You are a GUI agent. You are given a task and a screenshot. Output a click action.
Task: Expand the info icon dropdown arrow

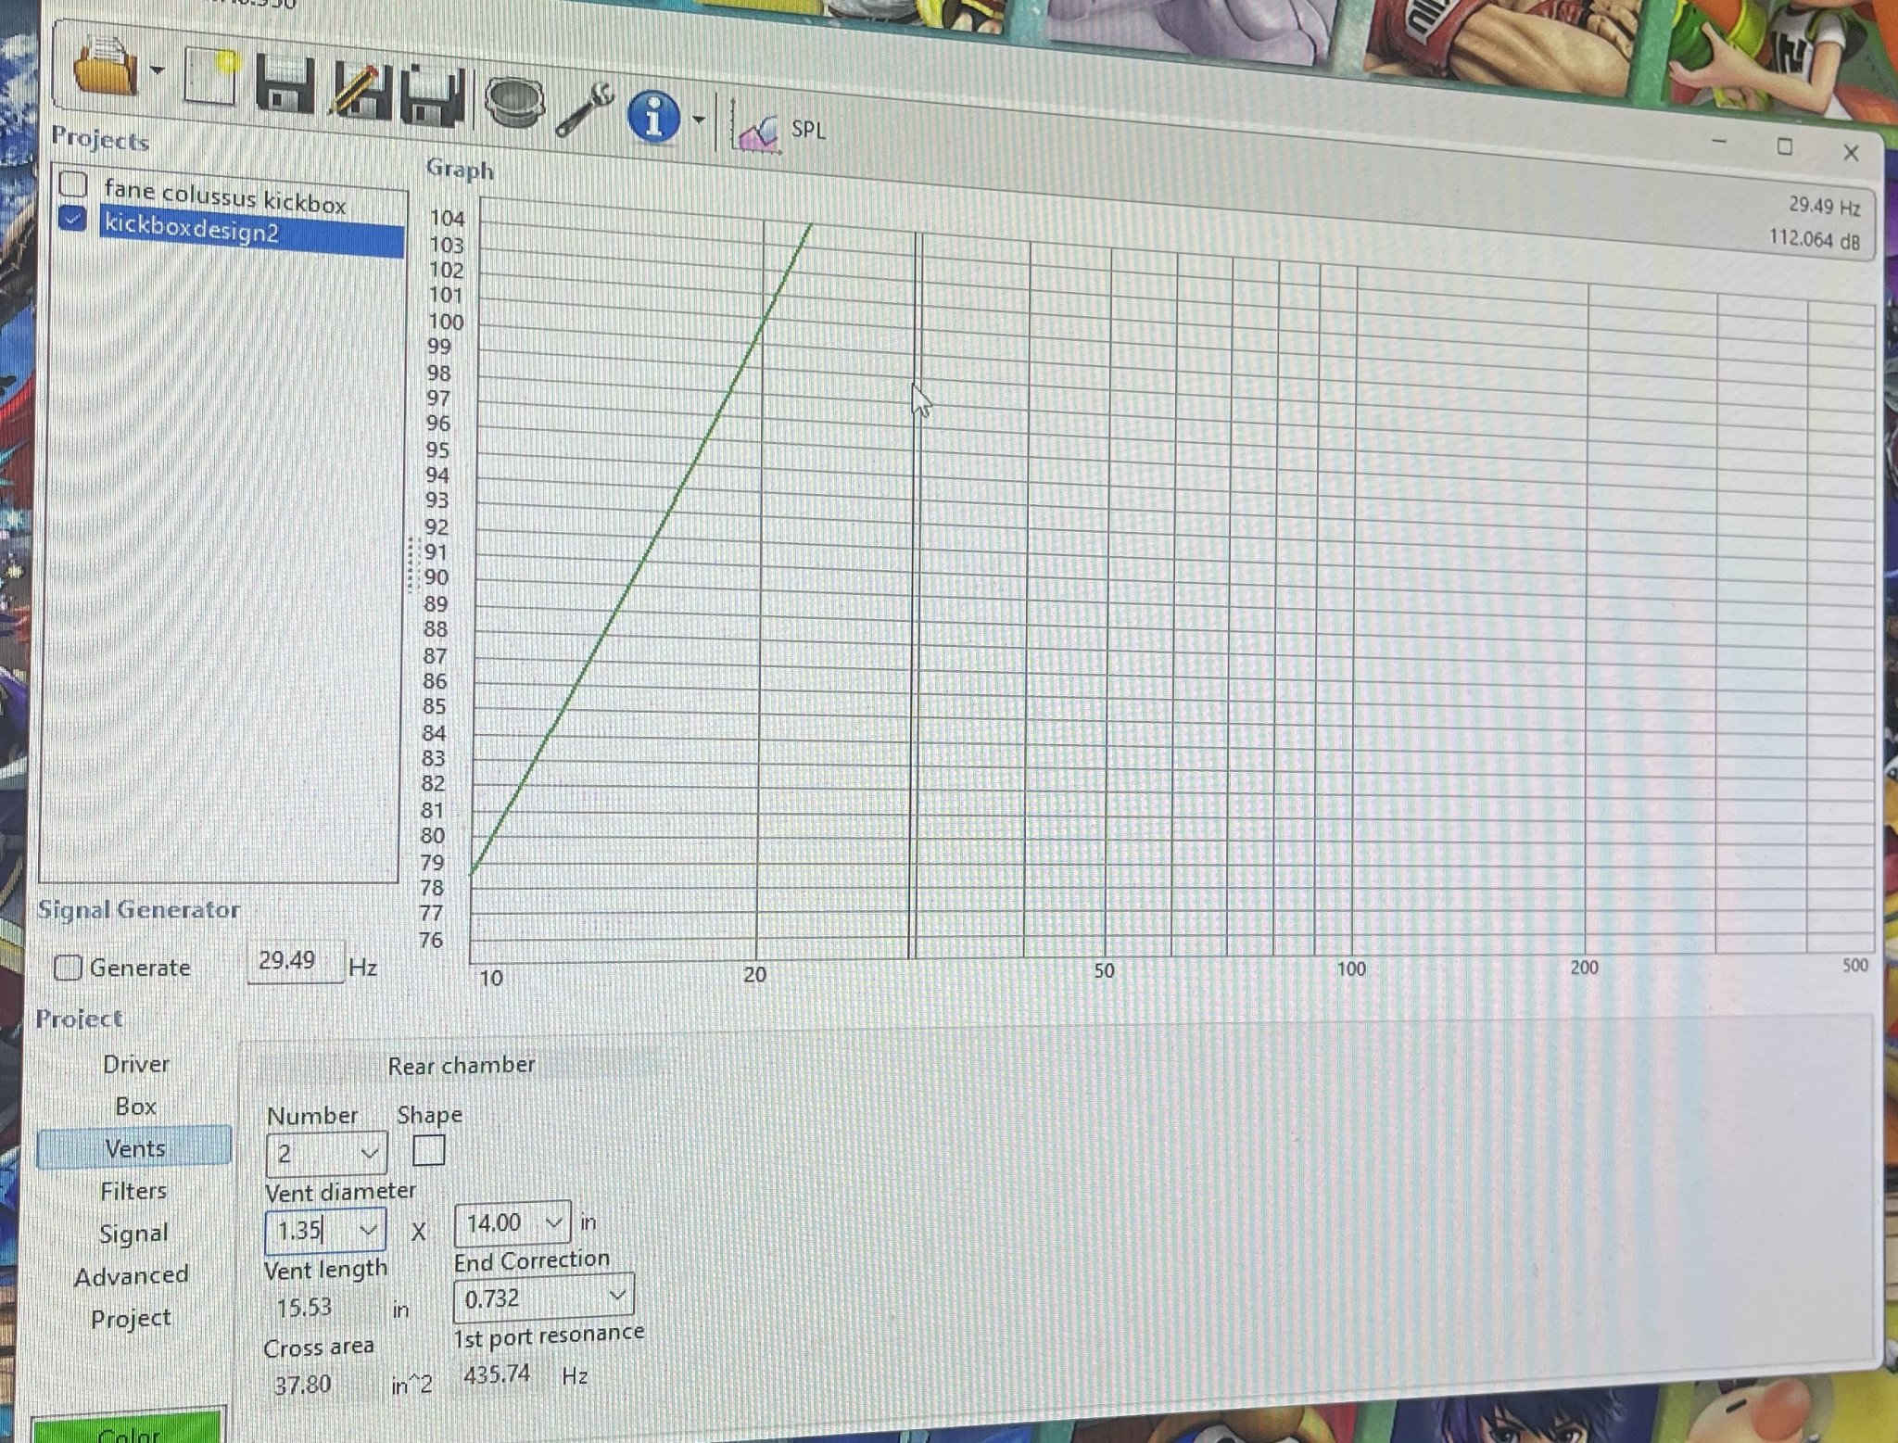698,120
